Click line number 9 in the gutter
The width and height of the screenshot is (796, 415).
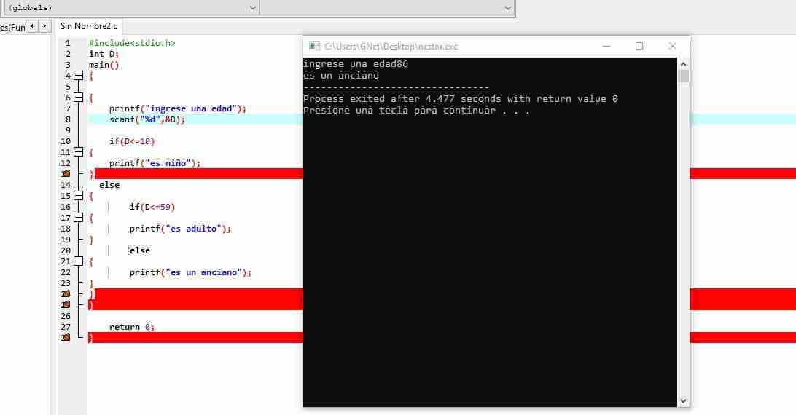click(x=68, y=130)
